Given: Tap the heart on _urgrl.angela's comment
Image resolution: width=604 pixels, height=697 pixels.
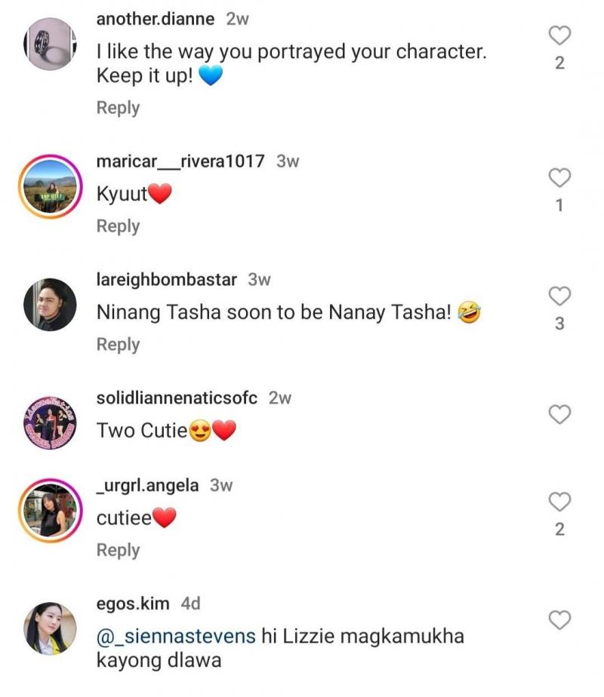Looking at the screenshot, I should pyautogui.click(x=559, y=502).
